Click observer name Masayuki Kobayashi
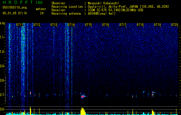181x115 pixels. [103, 3]
